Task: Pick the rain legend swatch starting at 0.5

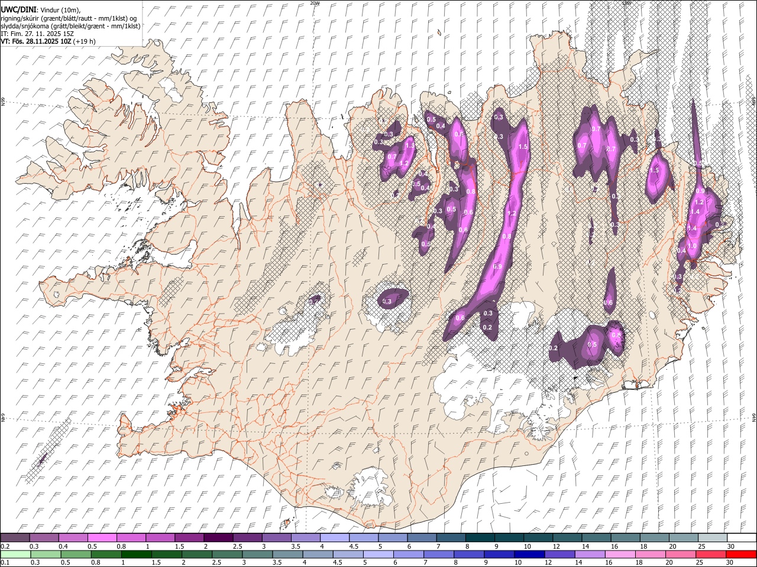Action: pyautogui.click(x=76, y=554)
